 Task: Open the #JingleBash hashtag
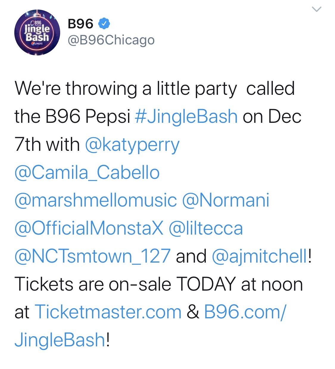186,116
